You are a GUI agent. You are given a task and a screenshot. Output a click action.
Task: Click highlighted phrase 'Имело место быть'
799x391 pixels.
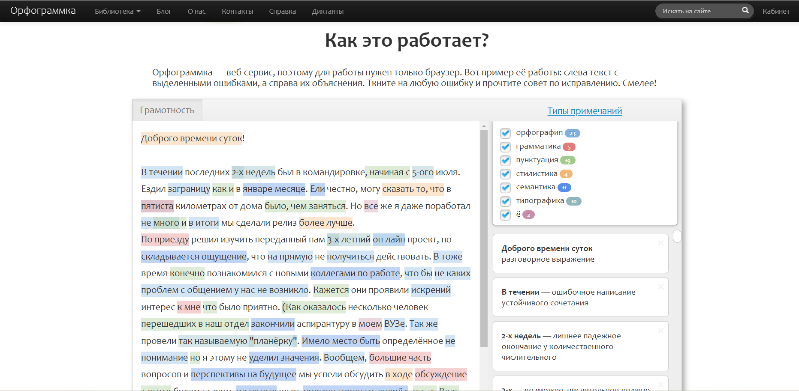[x=341, y=341]
